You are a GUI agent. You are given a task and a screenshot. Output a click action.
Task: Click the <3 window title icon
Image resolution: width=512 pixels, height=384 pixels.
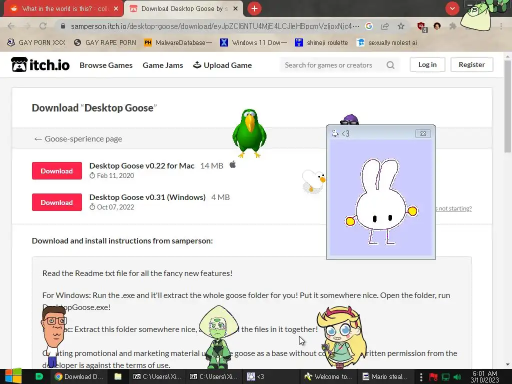pyautogui.click(x=334, y=133)
